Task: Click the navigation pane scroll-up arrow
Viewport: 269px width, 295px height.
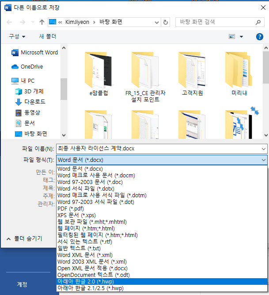Action: coord(64,48)
